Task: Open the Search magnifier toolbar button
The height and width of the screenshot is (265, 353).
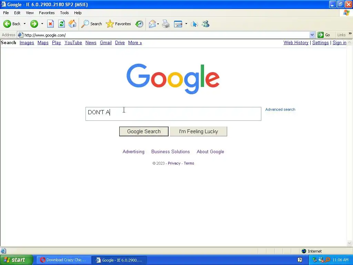Action: tap(91, 24)
